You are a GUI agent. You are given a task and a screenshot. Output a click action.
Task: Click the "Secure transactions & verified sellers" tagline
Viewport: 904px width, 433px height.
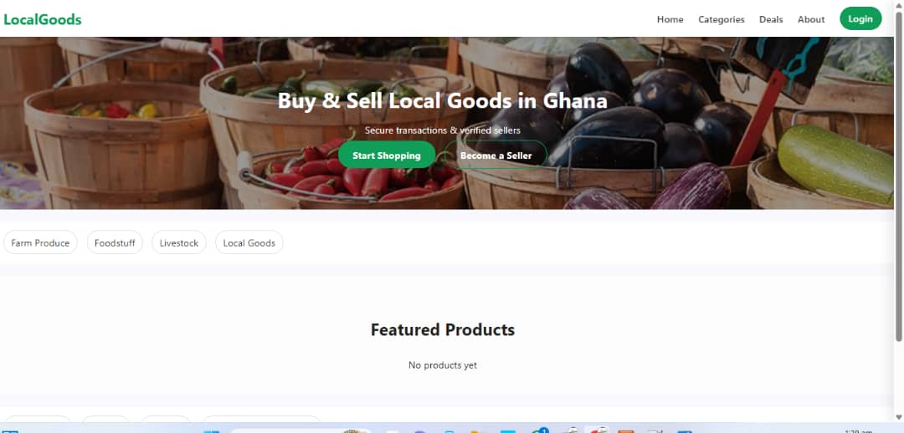[x=442, y=130]
